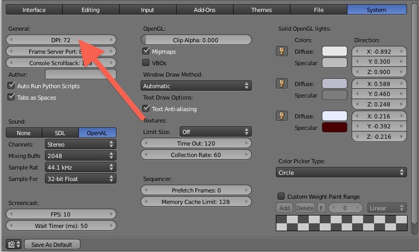
Task: Open the Linear interpolation dropdown
Action: 387,208
